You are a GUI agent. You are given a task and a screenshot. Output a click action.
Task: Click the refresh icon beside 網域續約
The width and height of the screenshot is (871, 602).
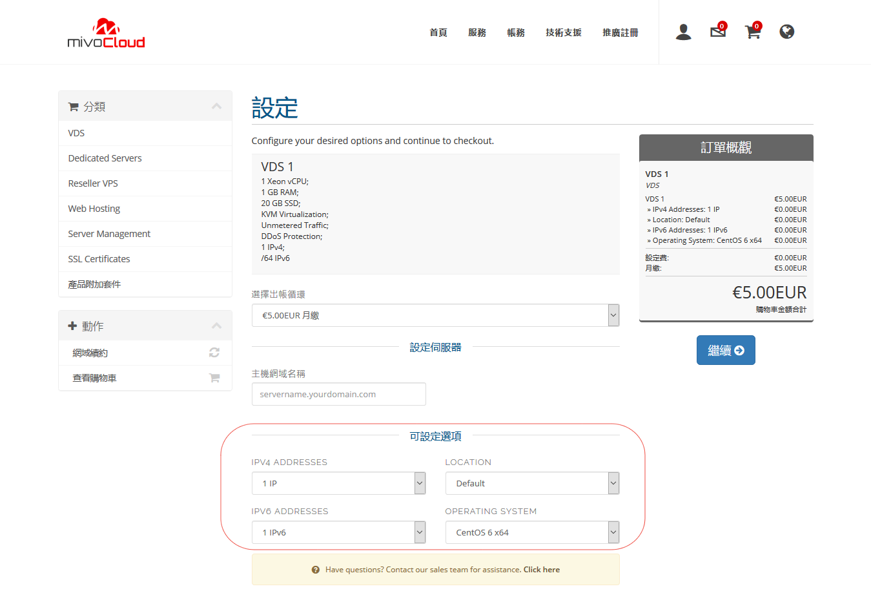214,353
